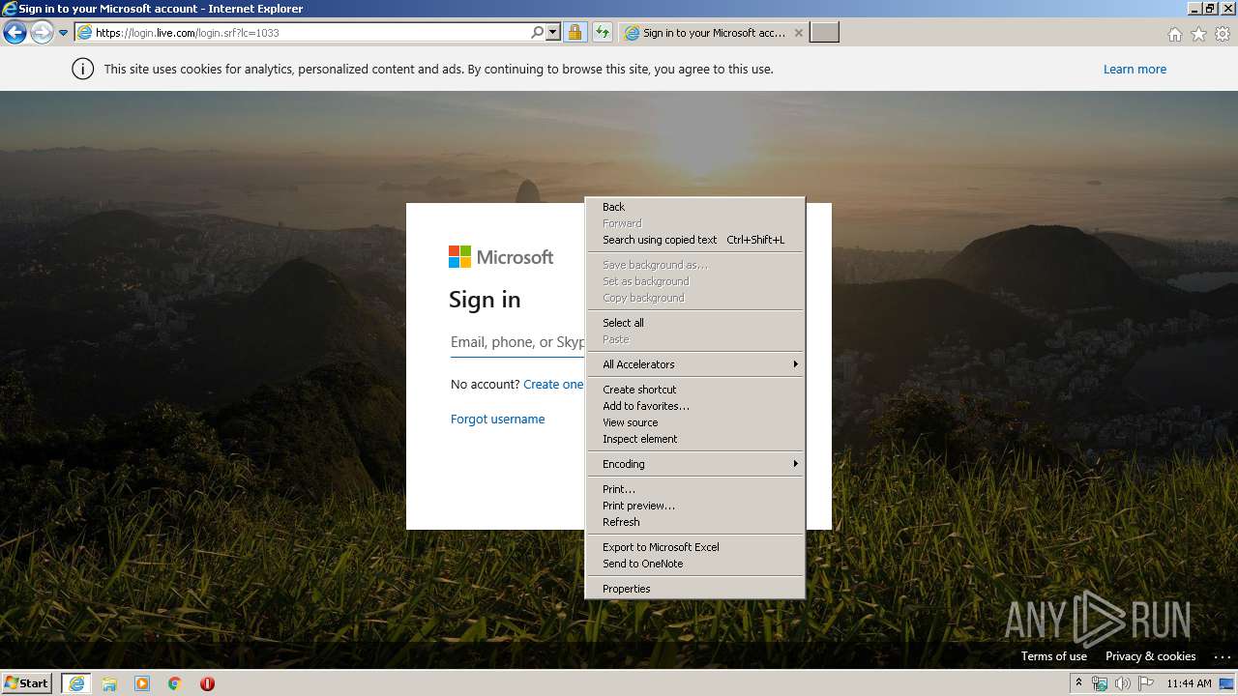The width and height of the screenshot is (1238, 696).
Task: Click the Internet Explorer title bar icon
Action: pyautogui.click(x=10, y=9)
